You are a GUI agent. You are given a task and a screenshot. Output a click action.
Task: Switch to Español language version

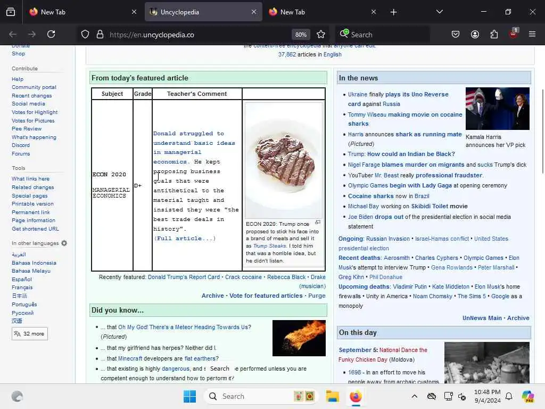tap(21, 279)
